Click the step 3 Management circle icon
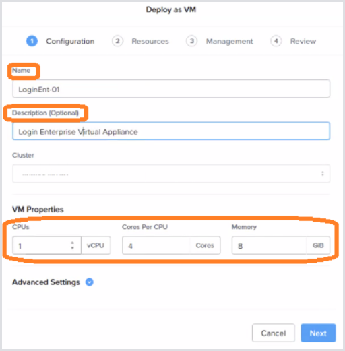The image size is (345, 351). pyautogui.click(x=191, y=41)
